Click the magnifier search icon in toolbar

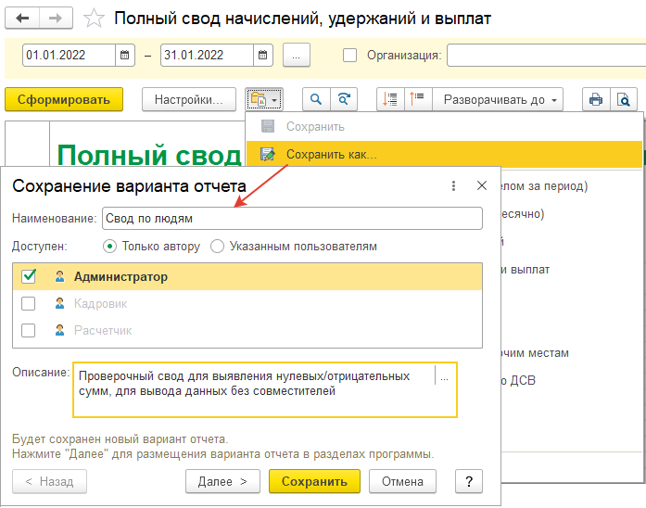point(316,99)
